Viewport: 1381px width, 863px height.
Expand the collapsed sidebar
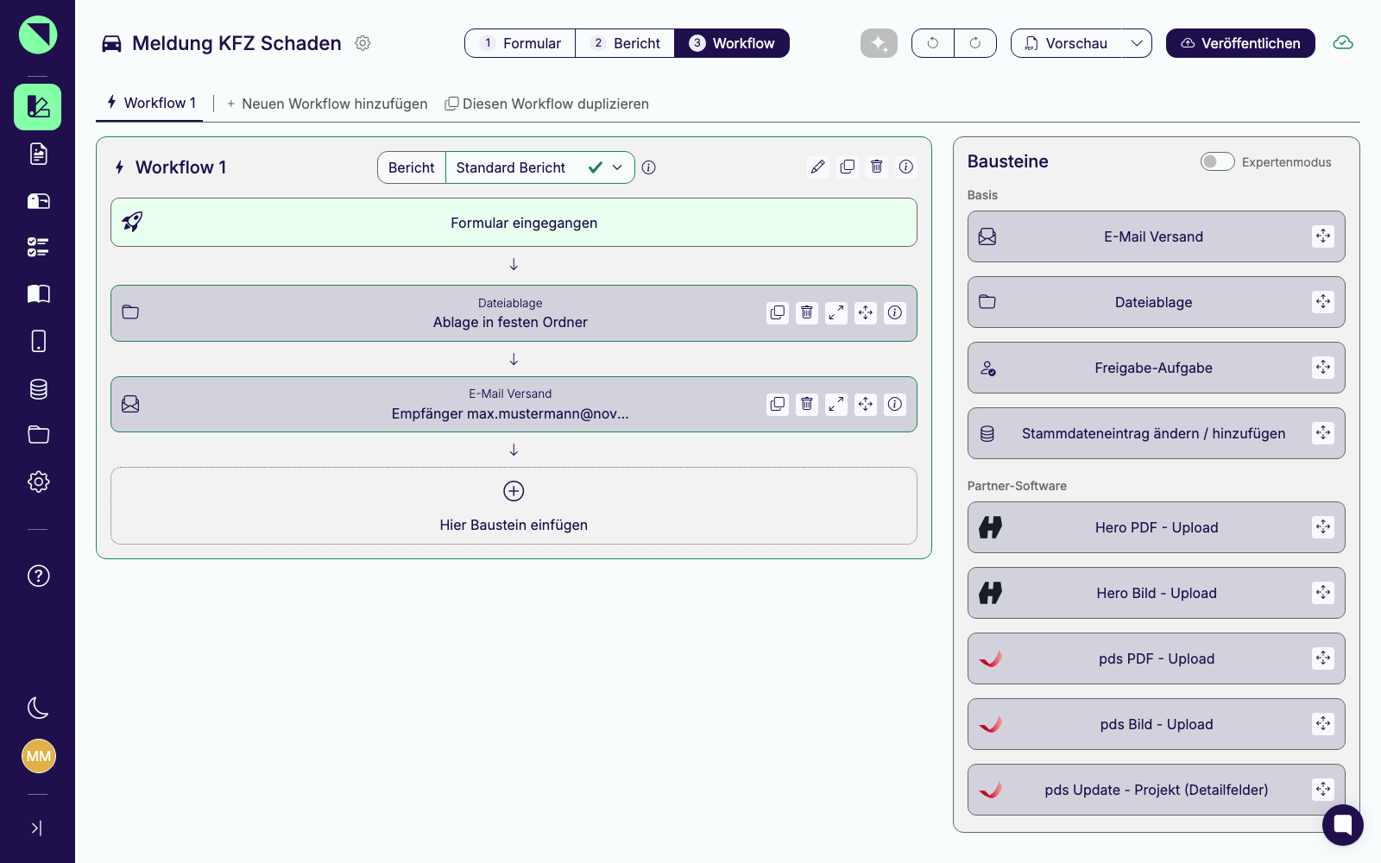36,828
